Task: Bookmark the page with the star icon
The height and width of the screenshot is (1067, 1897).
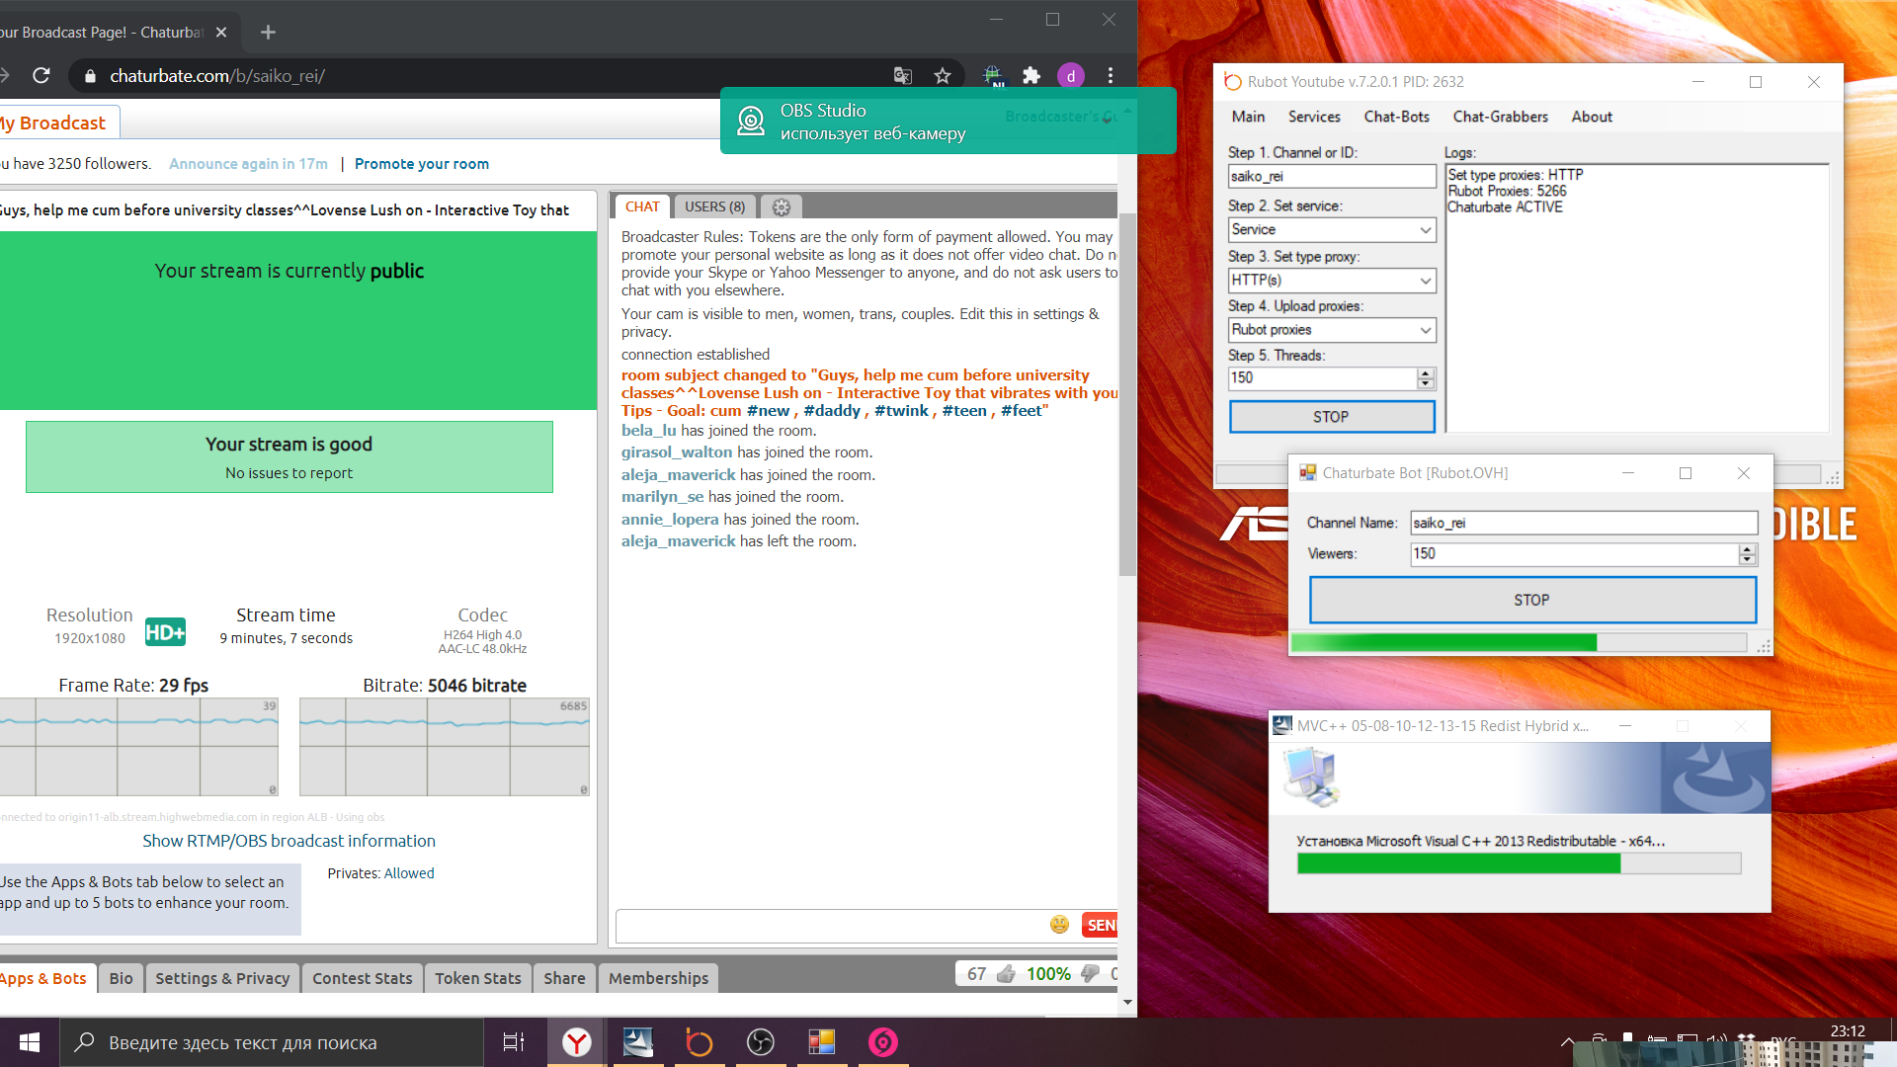Action: tap(943, 75)
